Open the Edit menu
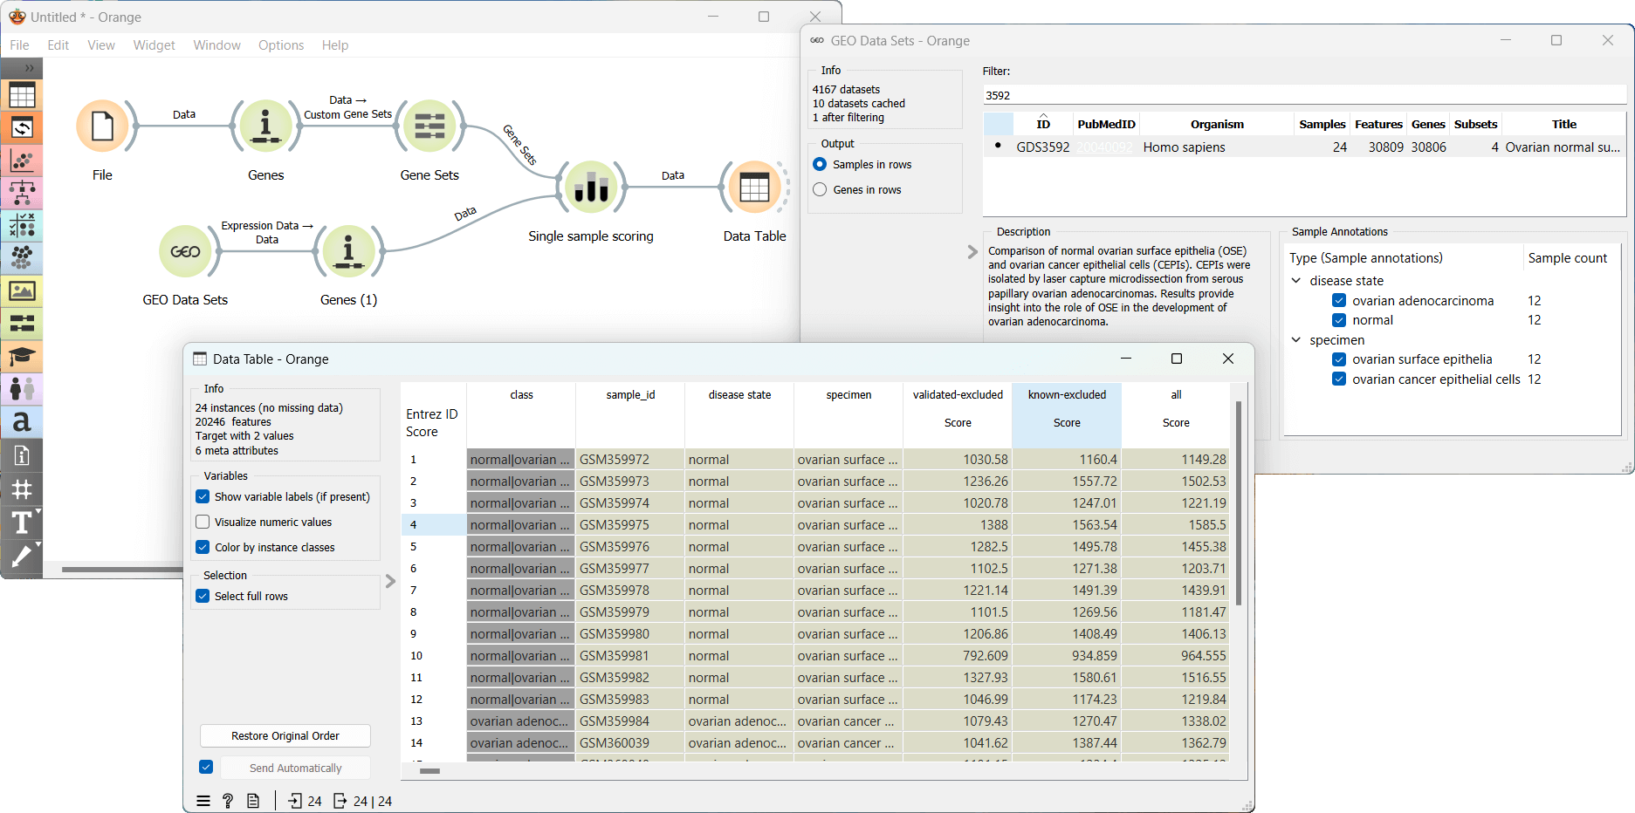Screen dimensions: 1635x813 pos(58,44)
